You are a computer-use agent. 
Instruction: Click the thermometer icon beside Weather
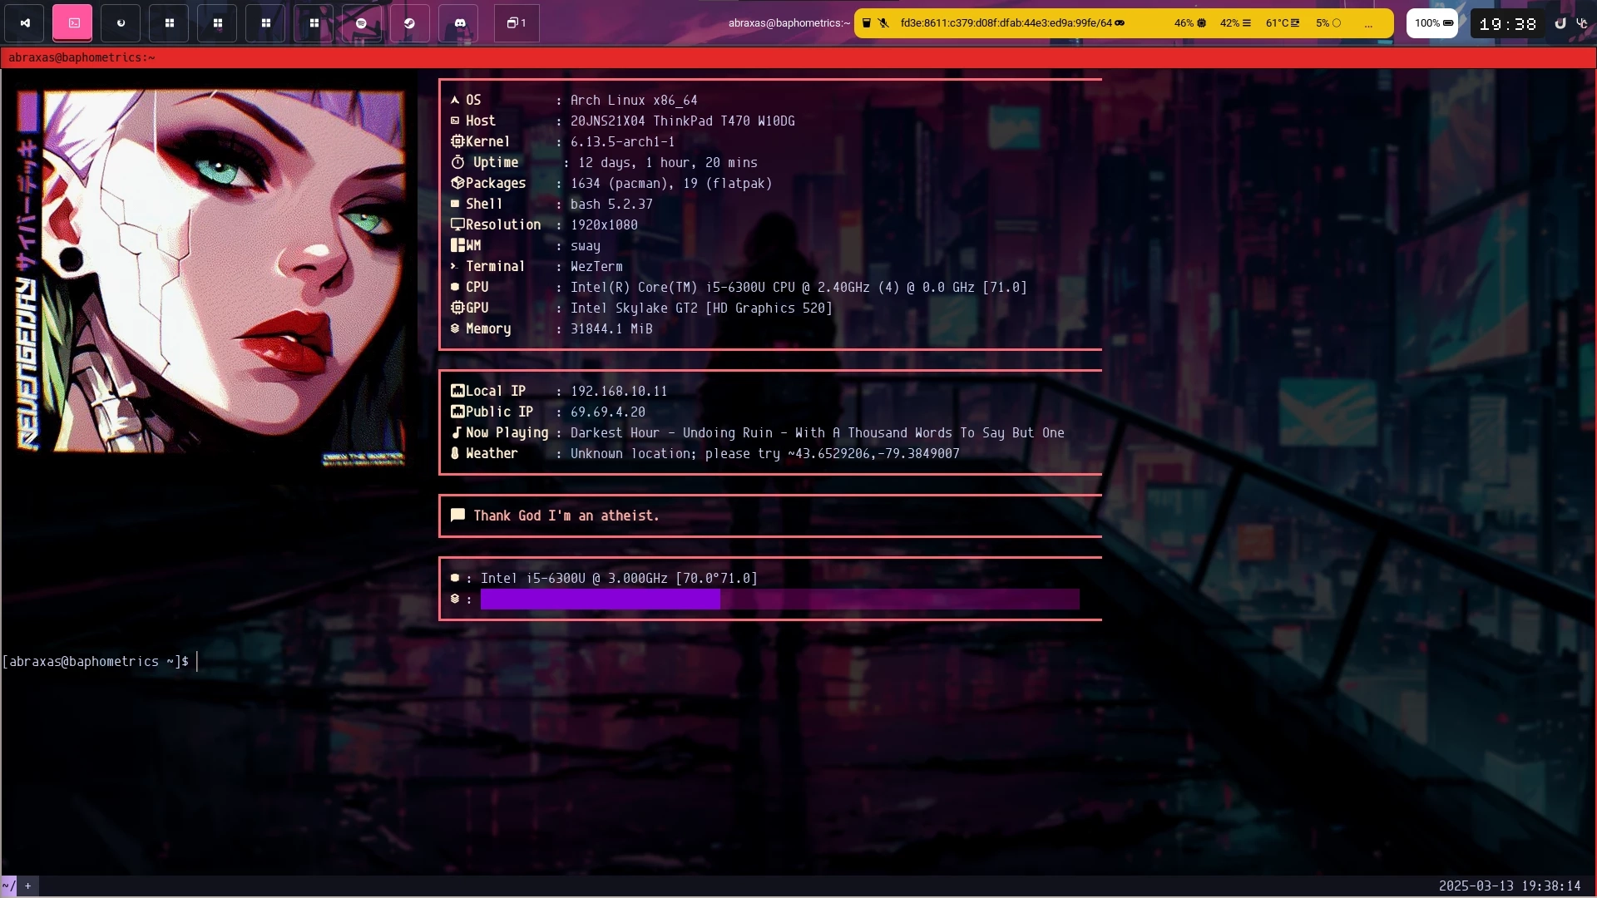click(x=455, y=453)
